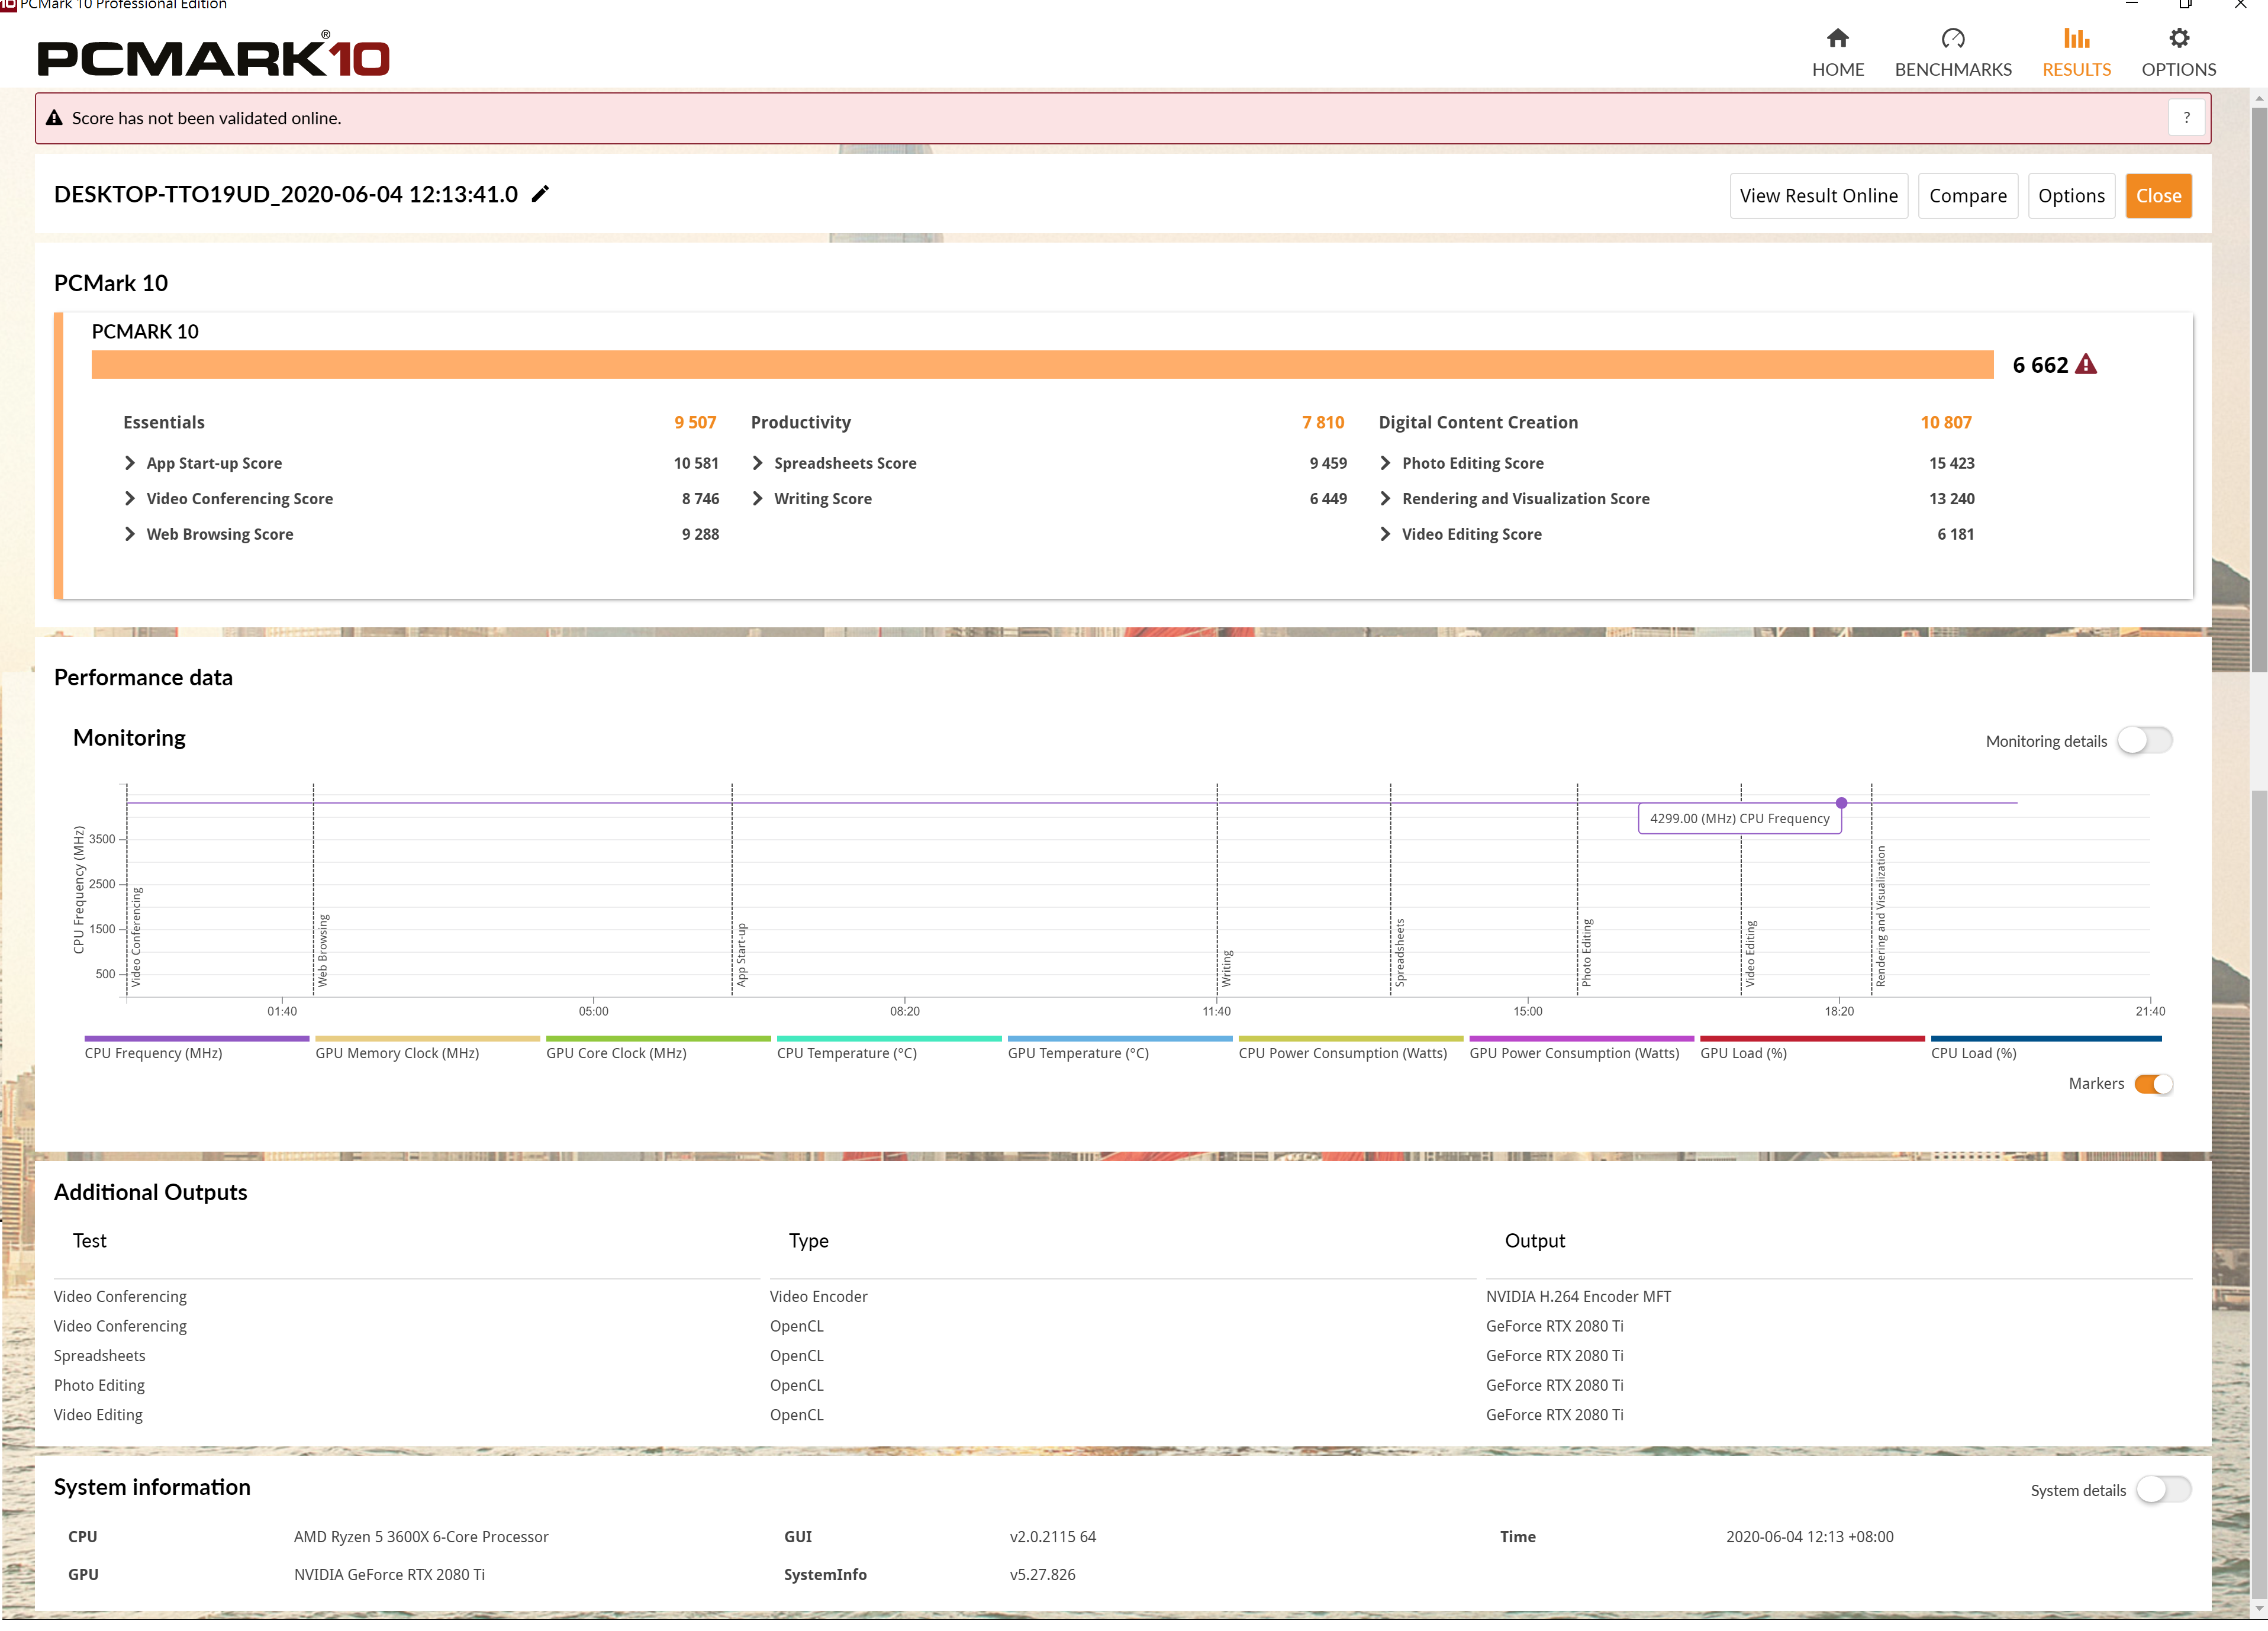Click the Photo Editing marker line on chart
Image resolution: width=2268 pixels, height=1631 pixels.
[x=1577, y=890]
